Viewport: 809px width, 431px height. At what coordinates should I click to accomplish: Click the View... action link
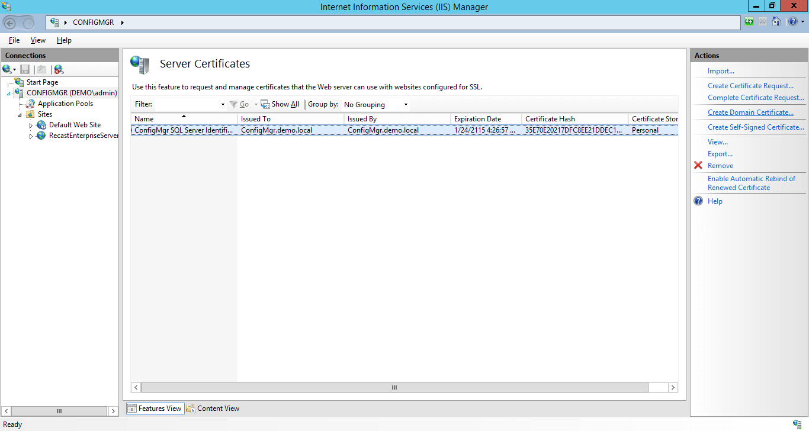(x=718, y=142)
